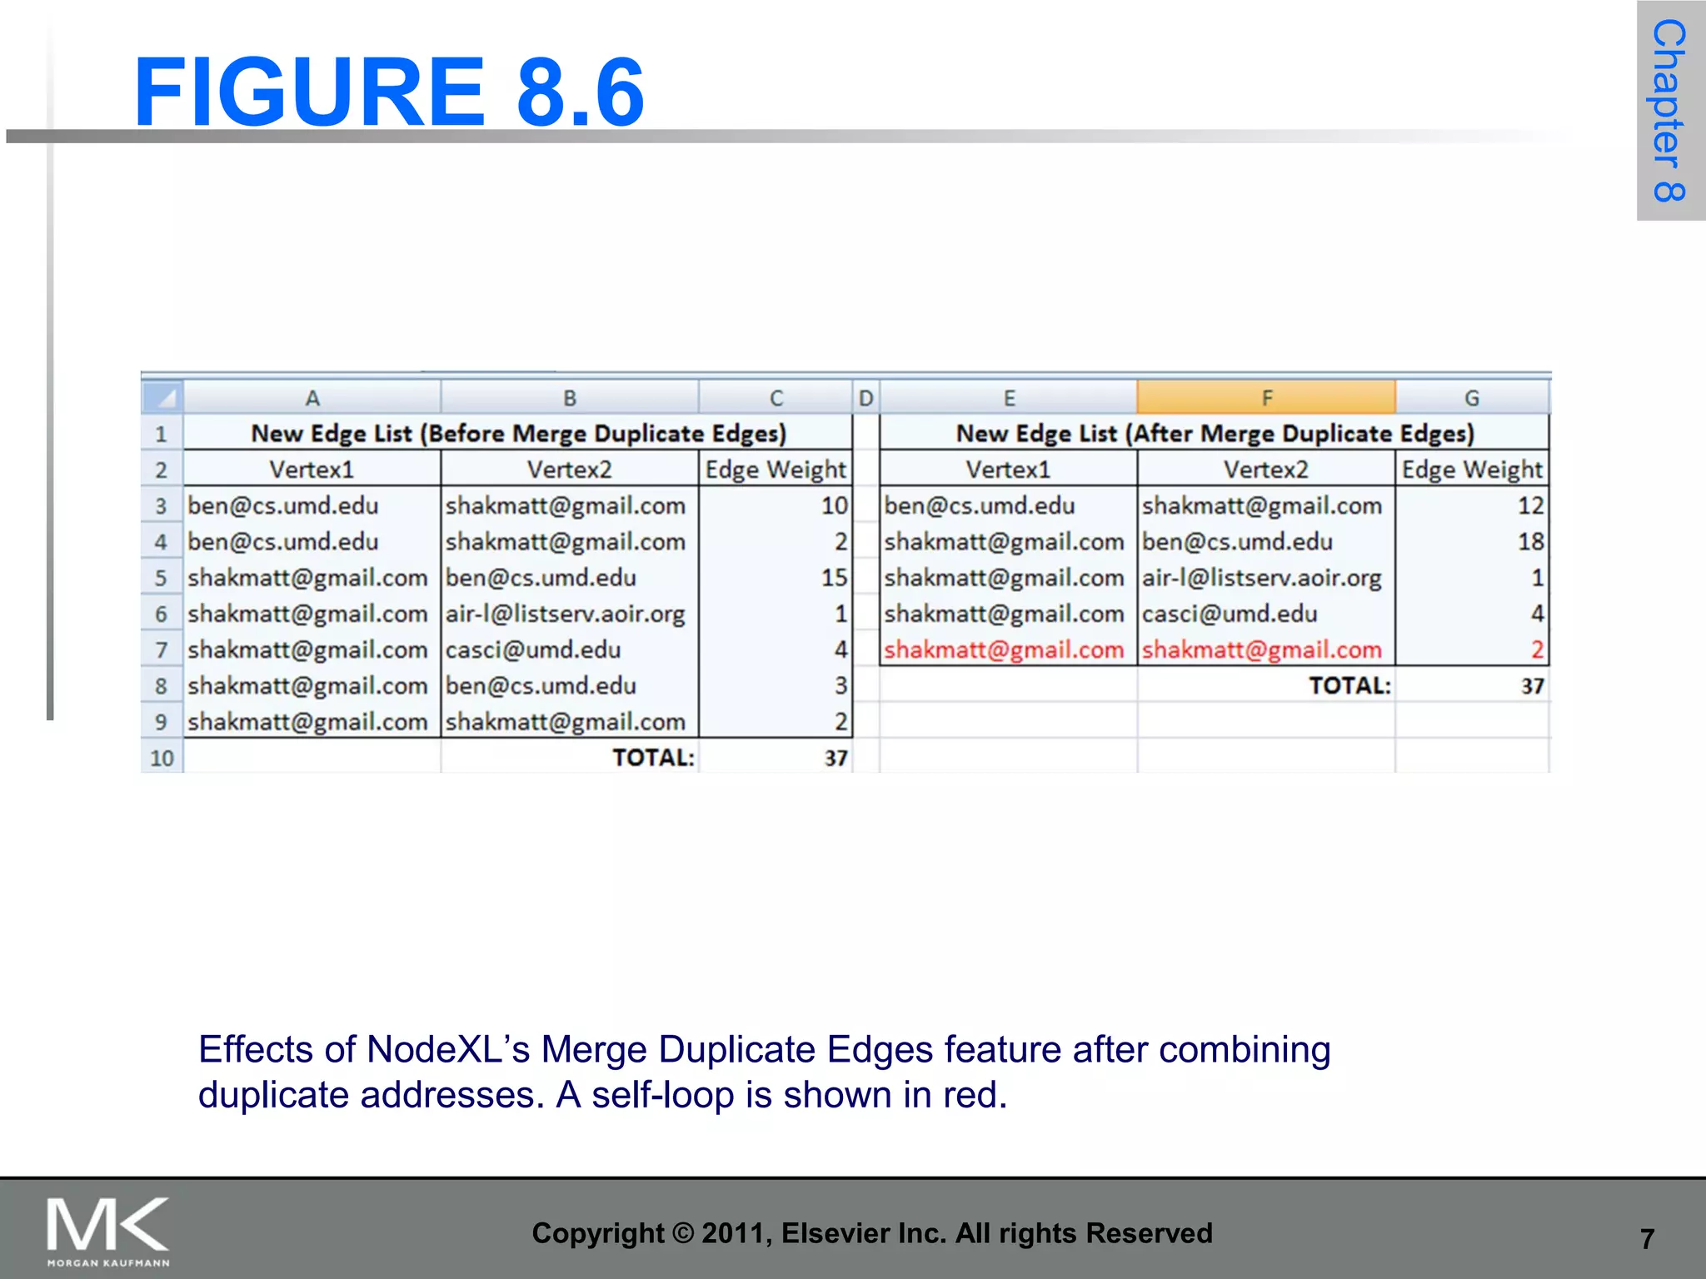
Task: Click the select-all corner of the spreadsheet
Action: click(162, 397)
